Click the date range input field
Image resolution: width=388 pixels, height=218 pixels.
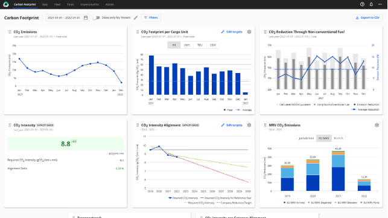pos(68,18)
